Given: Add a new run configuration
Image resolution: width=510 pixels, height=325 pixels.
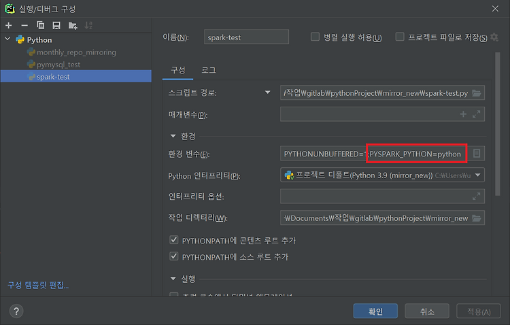Looking at the screenshot, I should tap(9, 25).
